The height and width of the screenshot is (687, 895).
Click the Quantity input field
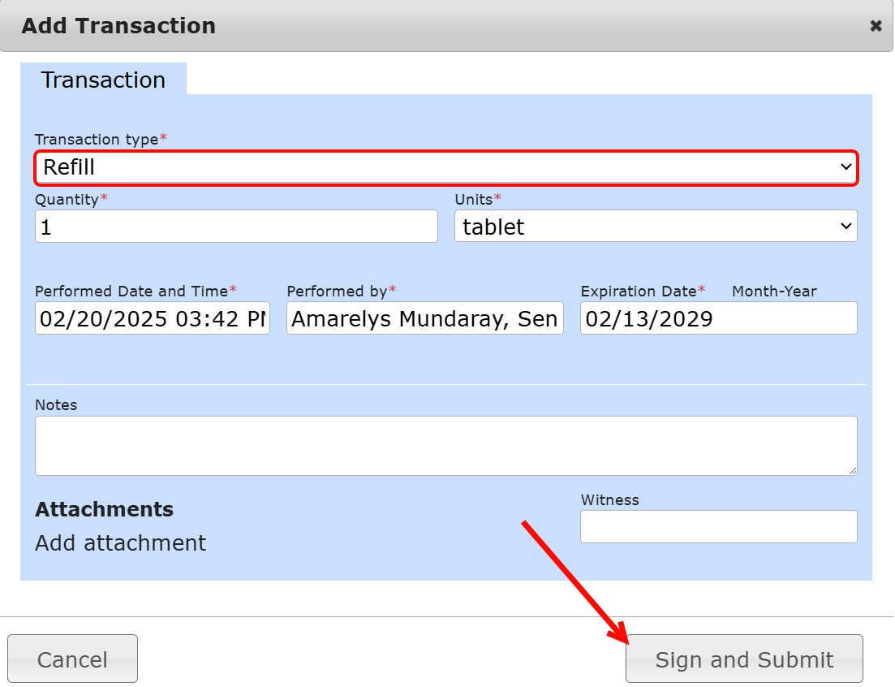pyautogui.click(x=236, y=227)
